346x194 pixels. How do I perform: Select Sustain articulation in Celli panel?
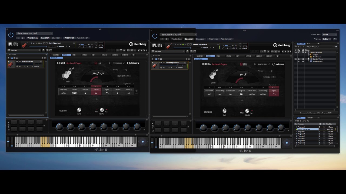(x=96, y=92)
